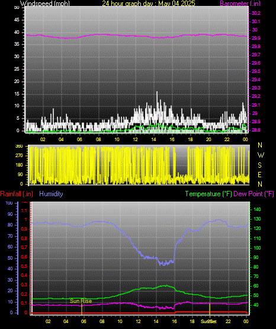Click the "29.1" barometer axis value

(256, 105)
